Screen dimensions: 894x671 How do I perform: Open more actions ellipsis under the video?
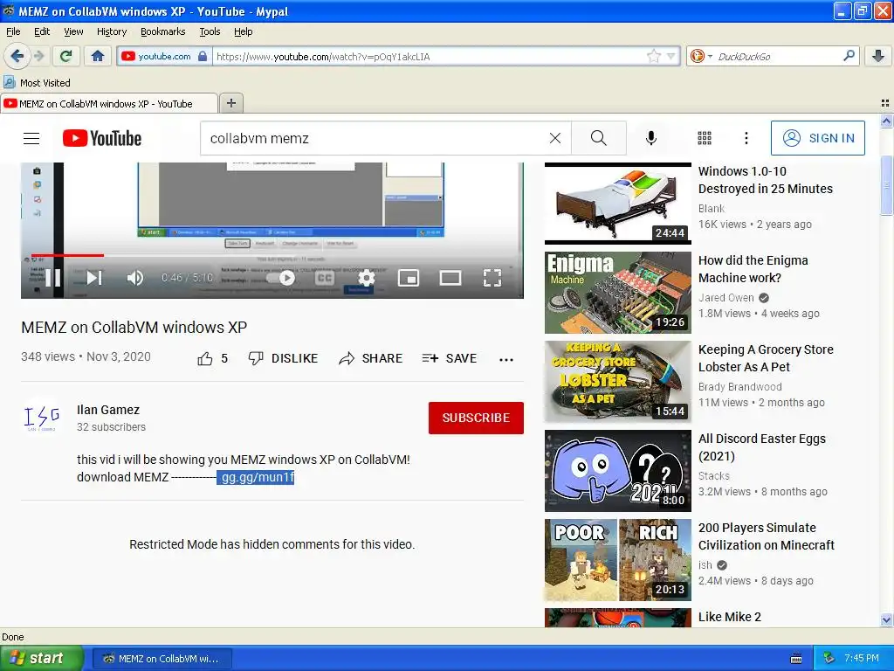pyautogui.click(x=506, y=359)
